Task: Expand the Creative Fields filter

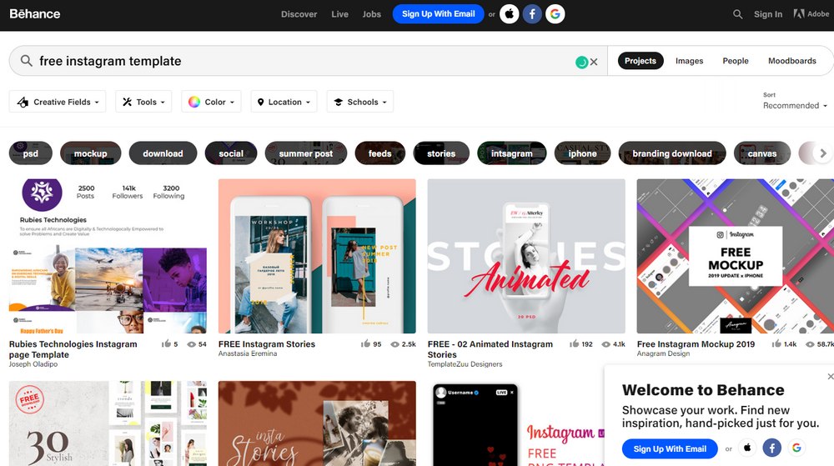Action: tap(58, 102)
